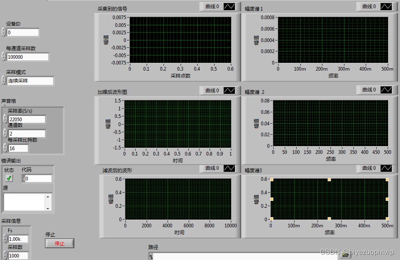Click the 幅度谱 1 graph plot area

click(333, 40)
